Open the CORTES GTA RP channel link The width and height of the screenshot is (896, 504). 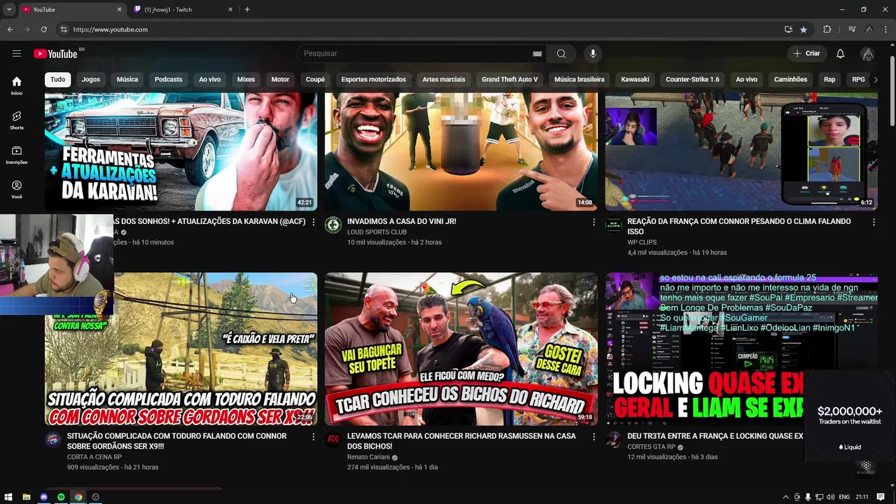click(x=651, y=447)
